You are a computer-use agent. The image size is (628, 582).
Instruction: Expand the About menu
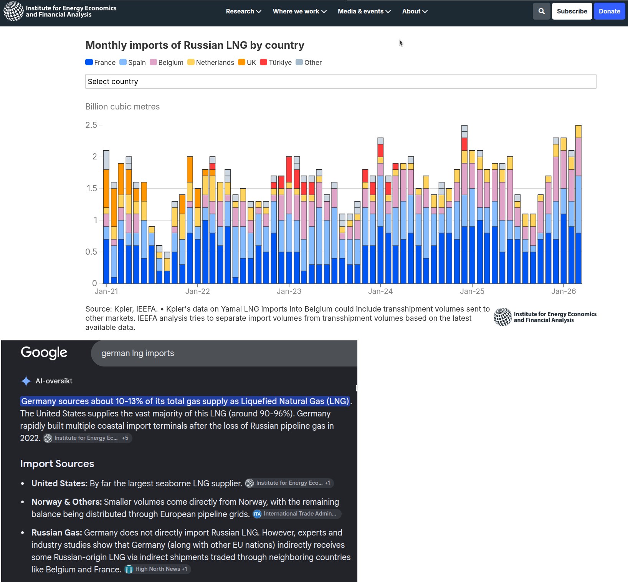pos(415,12)
